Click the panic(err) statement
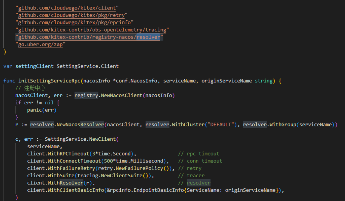Image resolution: width=345 pixels, height=201 pixels. (x=42, y=110)
